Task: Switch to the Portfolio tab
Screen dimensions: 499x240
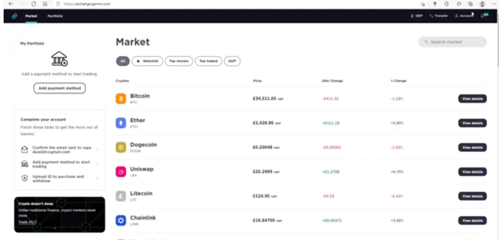Action: [x=55, y=16]
